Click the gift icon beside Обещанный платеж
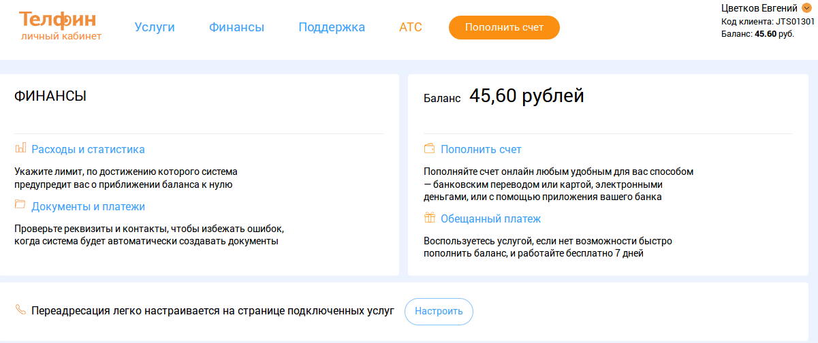This screenshot has width=818, height=343. tap(429, 218)
